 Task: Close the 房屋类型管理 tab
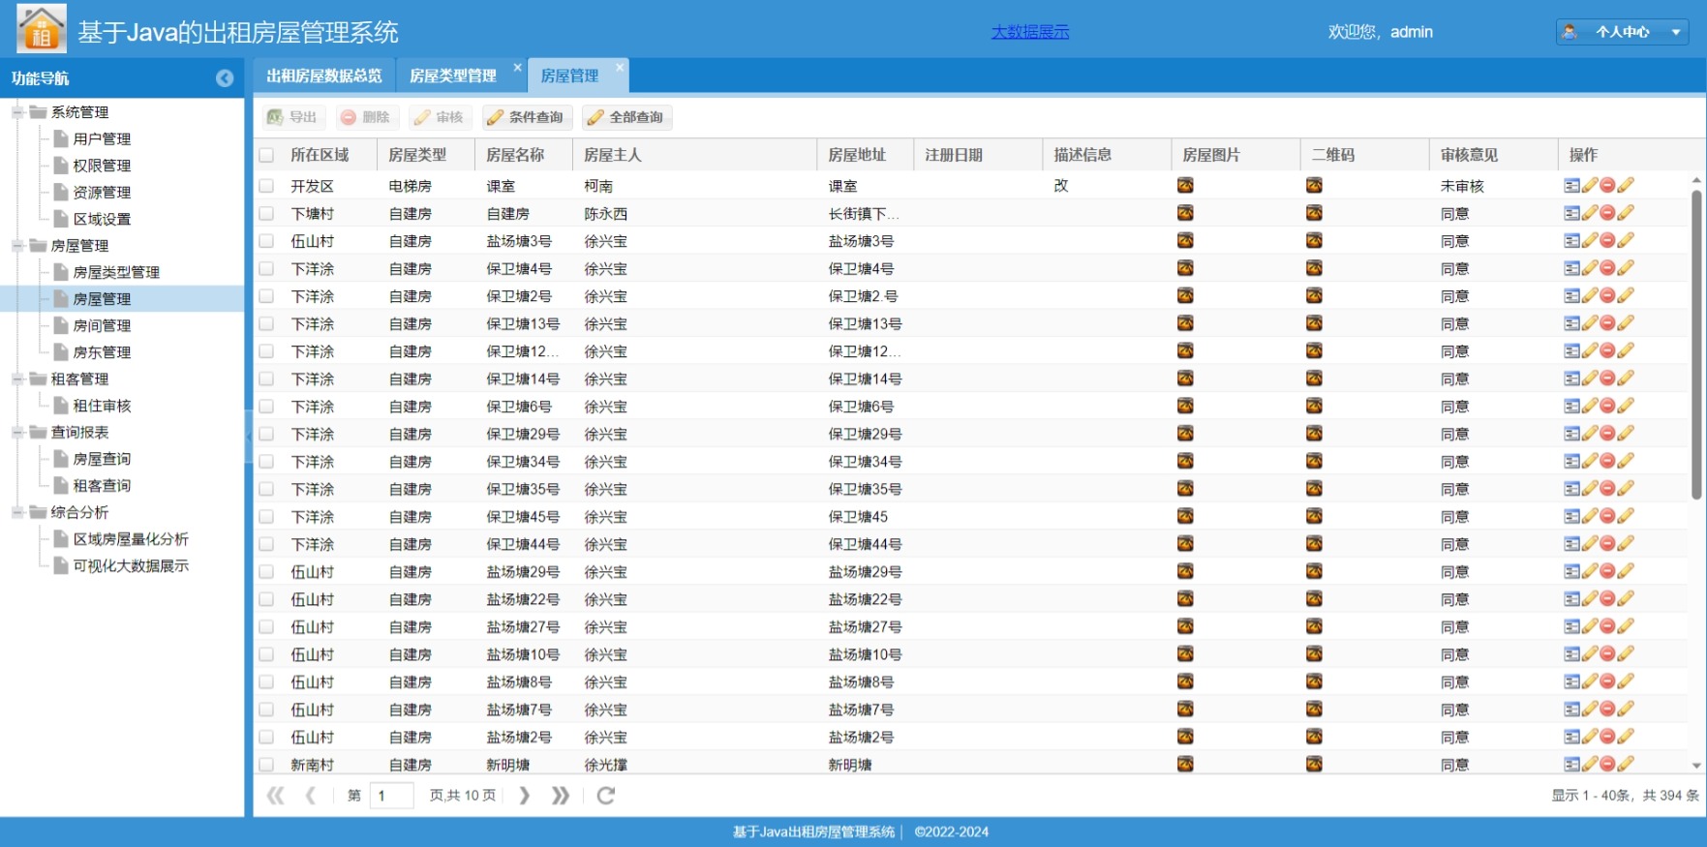517,67
